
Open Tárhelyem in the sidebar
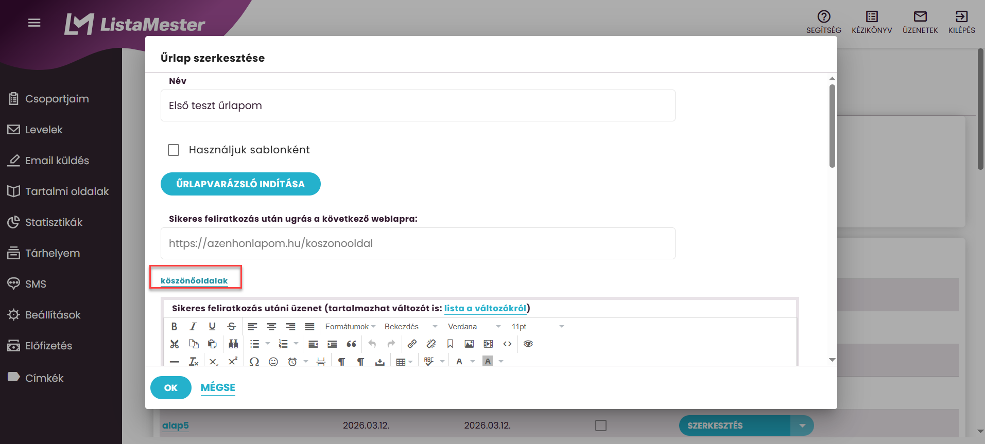[44, 253]
